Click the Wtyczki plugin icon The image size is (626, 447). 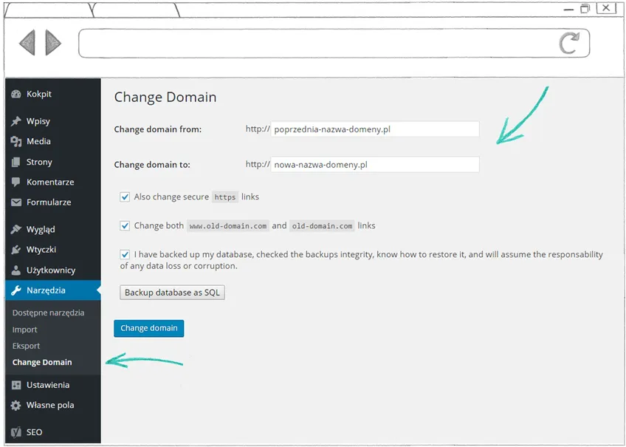pyautogui.click(x=16, y=250)
